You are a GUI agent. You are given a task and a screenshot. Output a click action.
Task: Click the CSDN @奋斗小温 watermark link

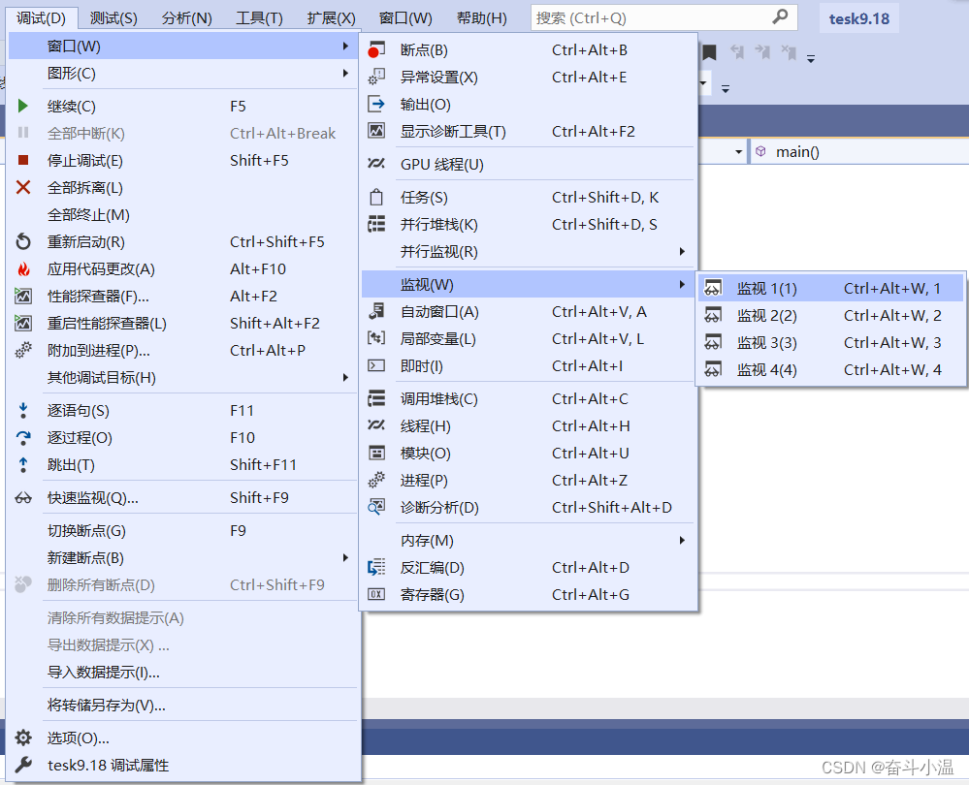point(886,767)
